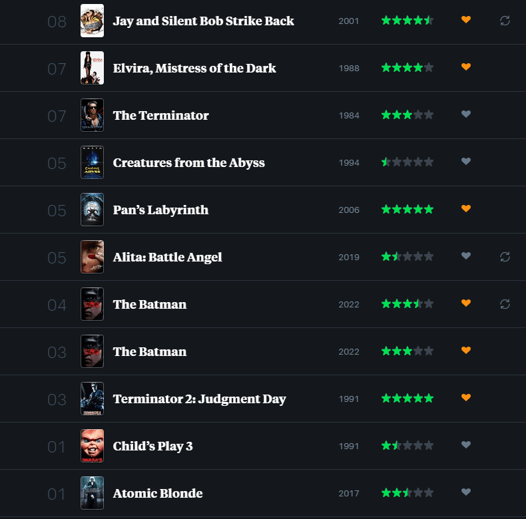Image resolution: width=526 pixels, height=519 pixels.
Task: Click the day 08 diary date number
Action: (x=57, y=22)
